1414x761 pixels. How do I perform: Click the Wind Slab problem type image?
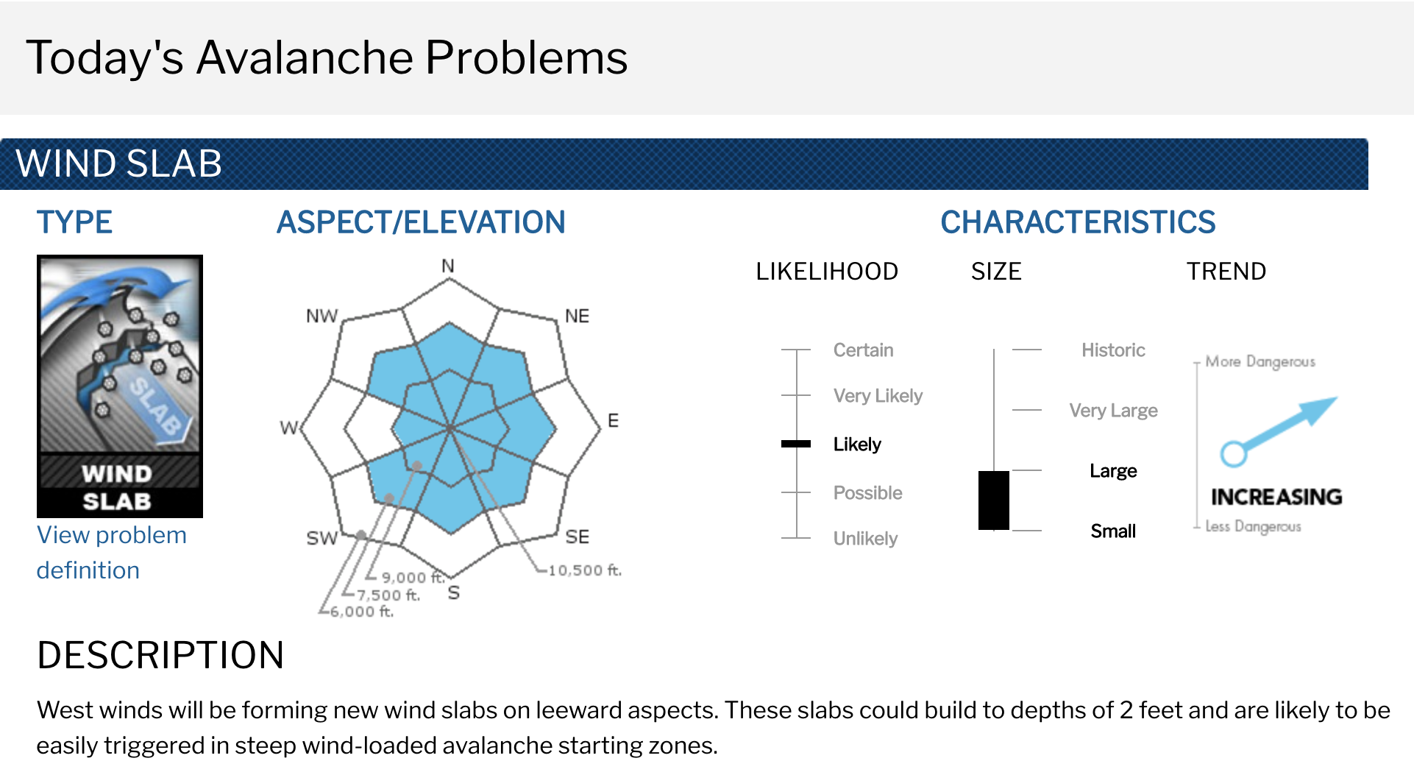tap(120, 386)
